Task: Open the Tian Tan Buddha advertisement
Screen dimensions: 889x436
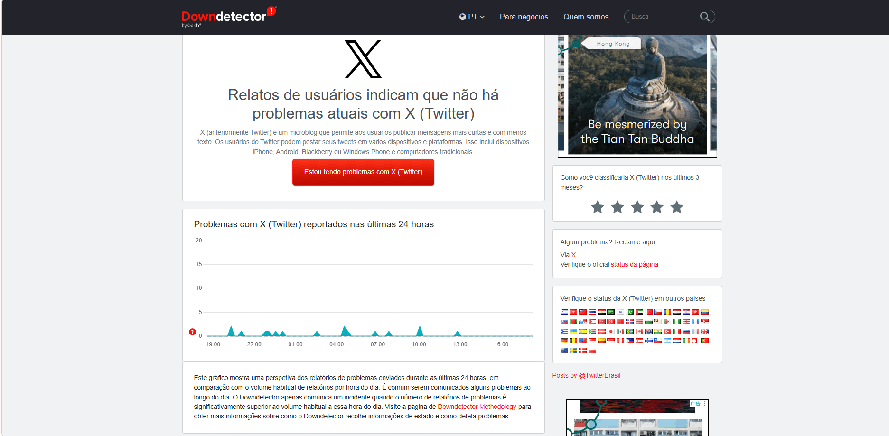Action: 637,96
